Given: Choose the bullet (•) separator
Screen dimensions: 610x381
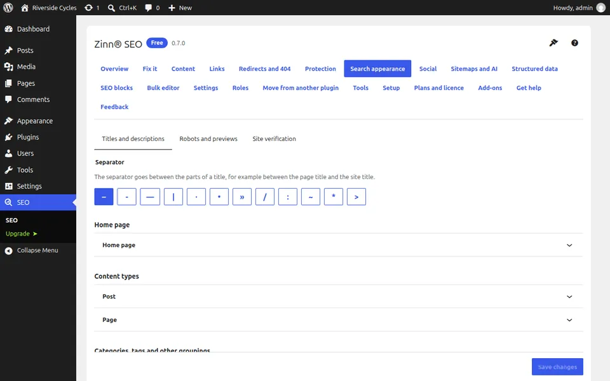Looking at the screenshot, I should pyautogui.click(x=219, y=197).
